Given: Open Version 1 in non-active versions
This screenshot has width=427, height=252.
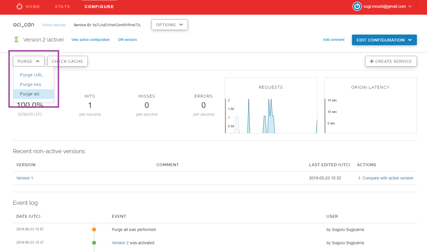Looking at the screenshot, I should (x=25, y=178).
